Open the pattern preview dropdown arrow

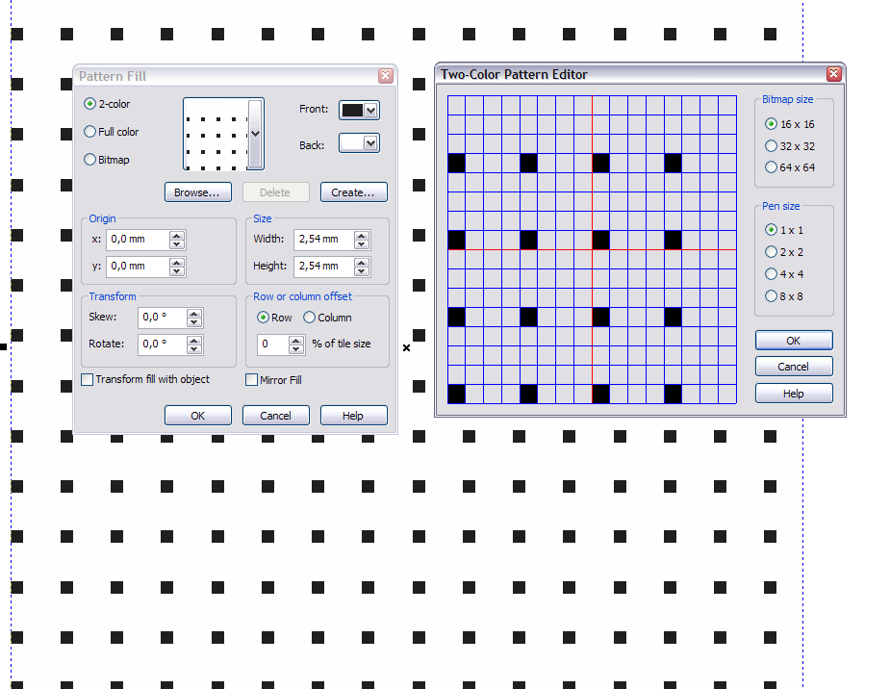[x=255, y=134]
